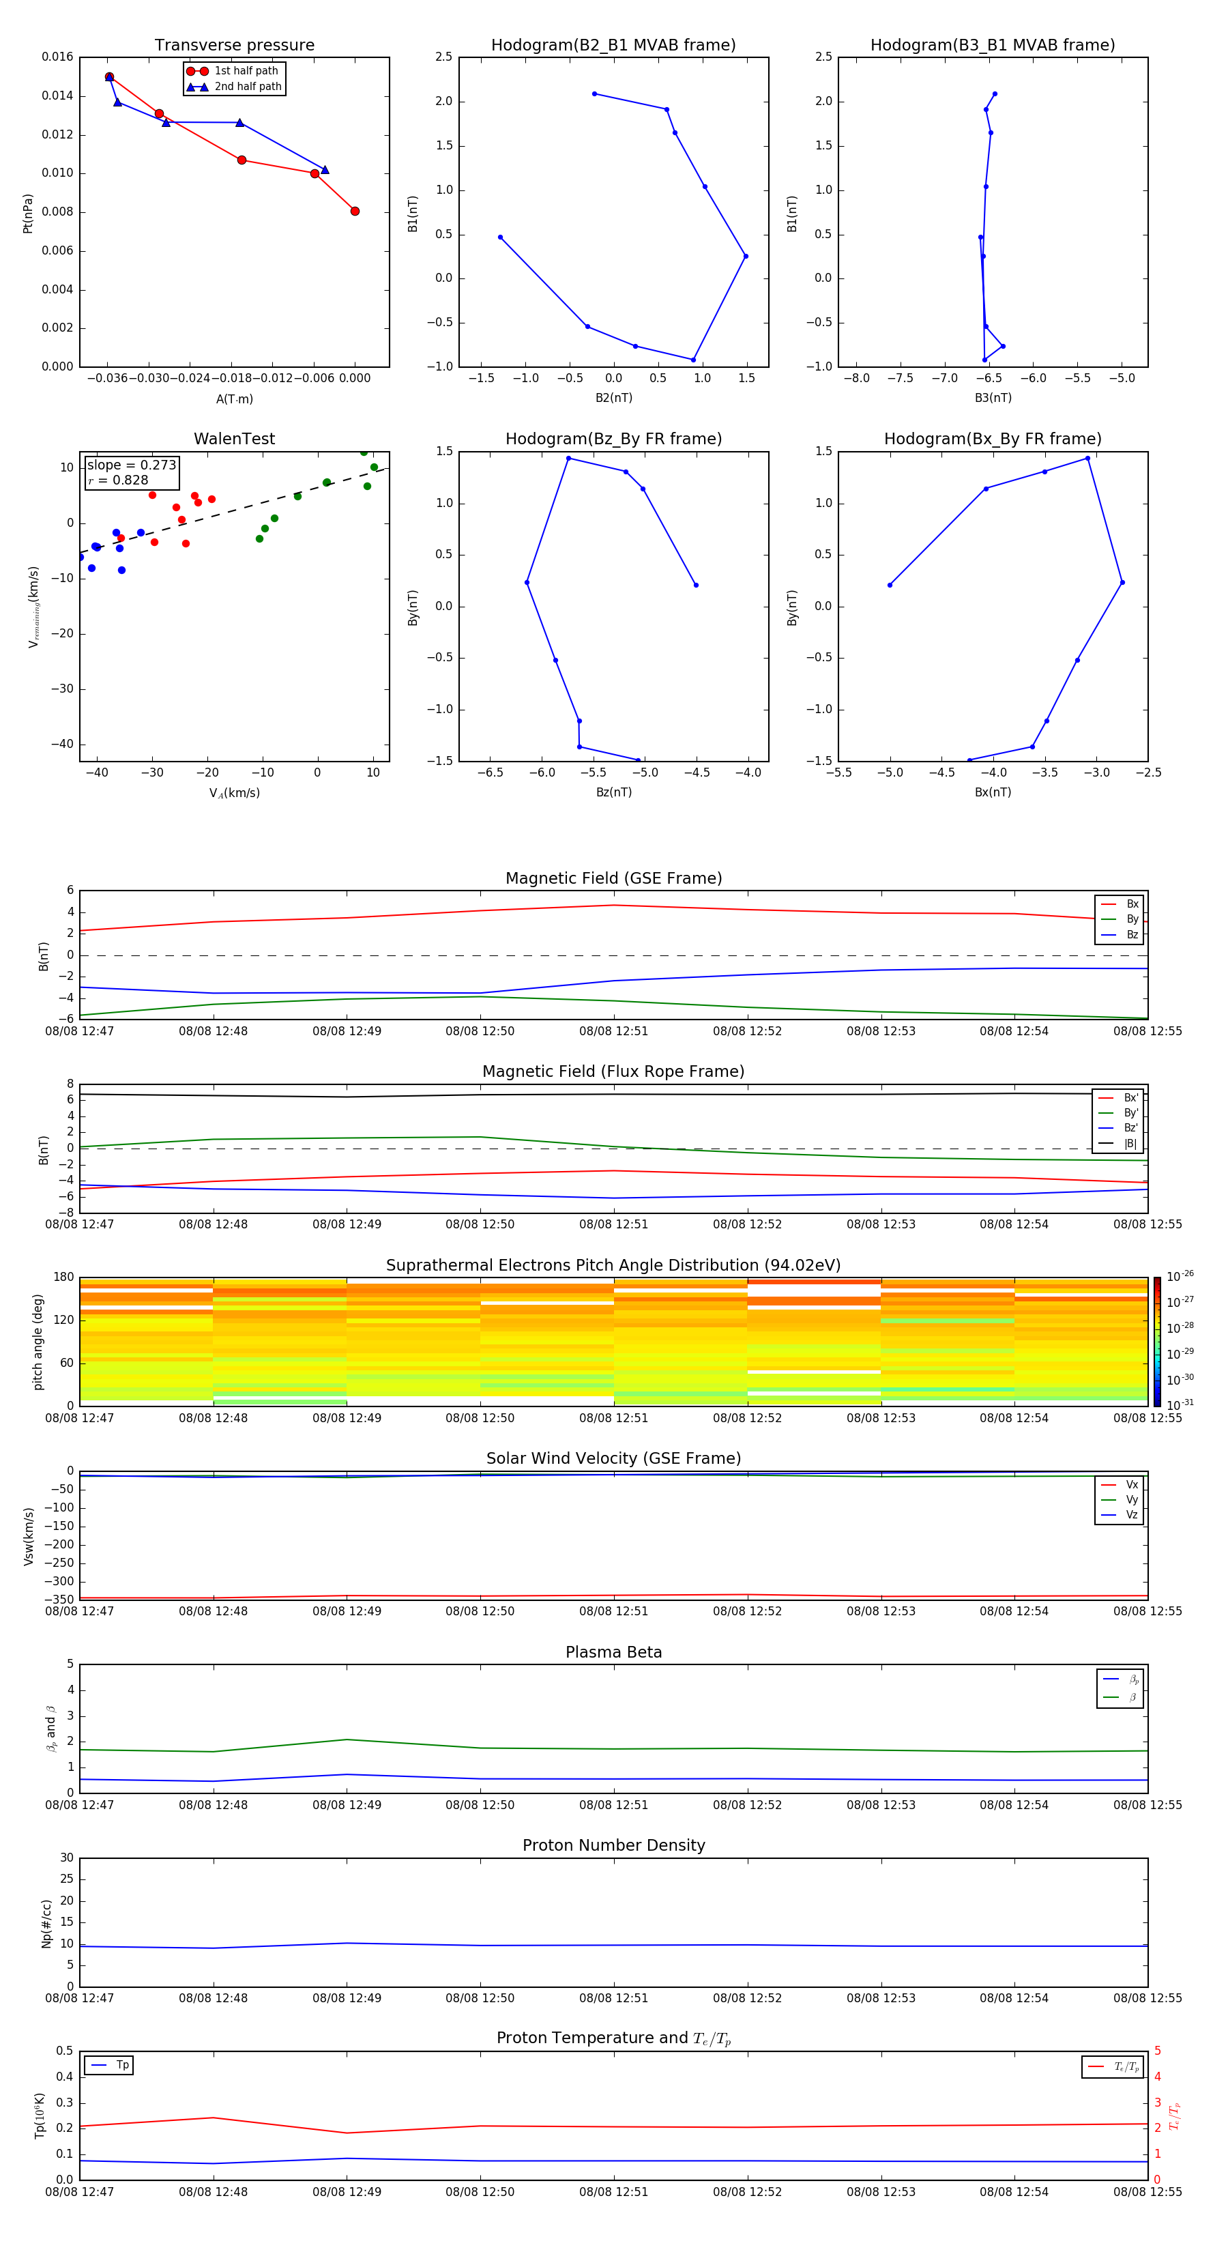Click 'Hodogram(Bx_By FR frame)' title

(993, 439)
